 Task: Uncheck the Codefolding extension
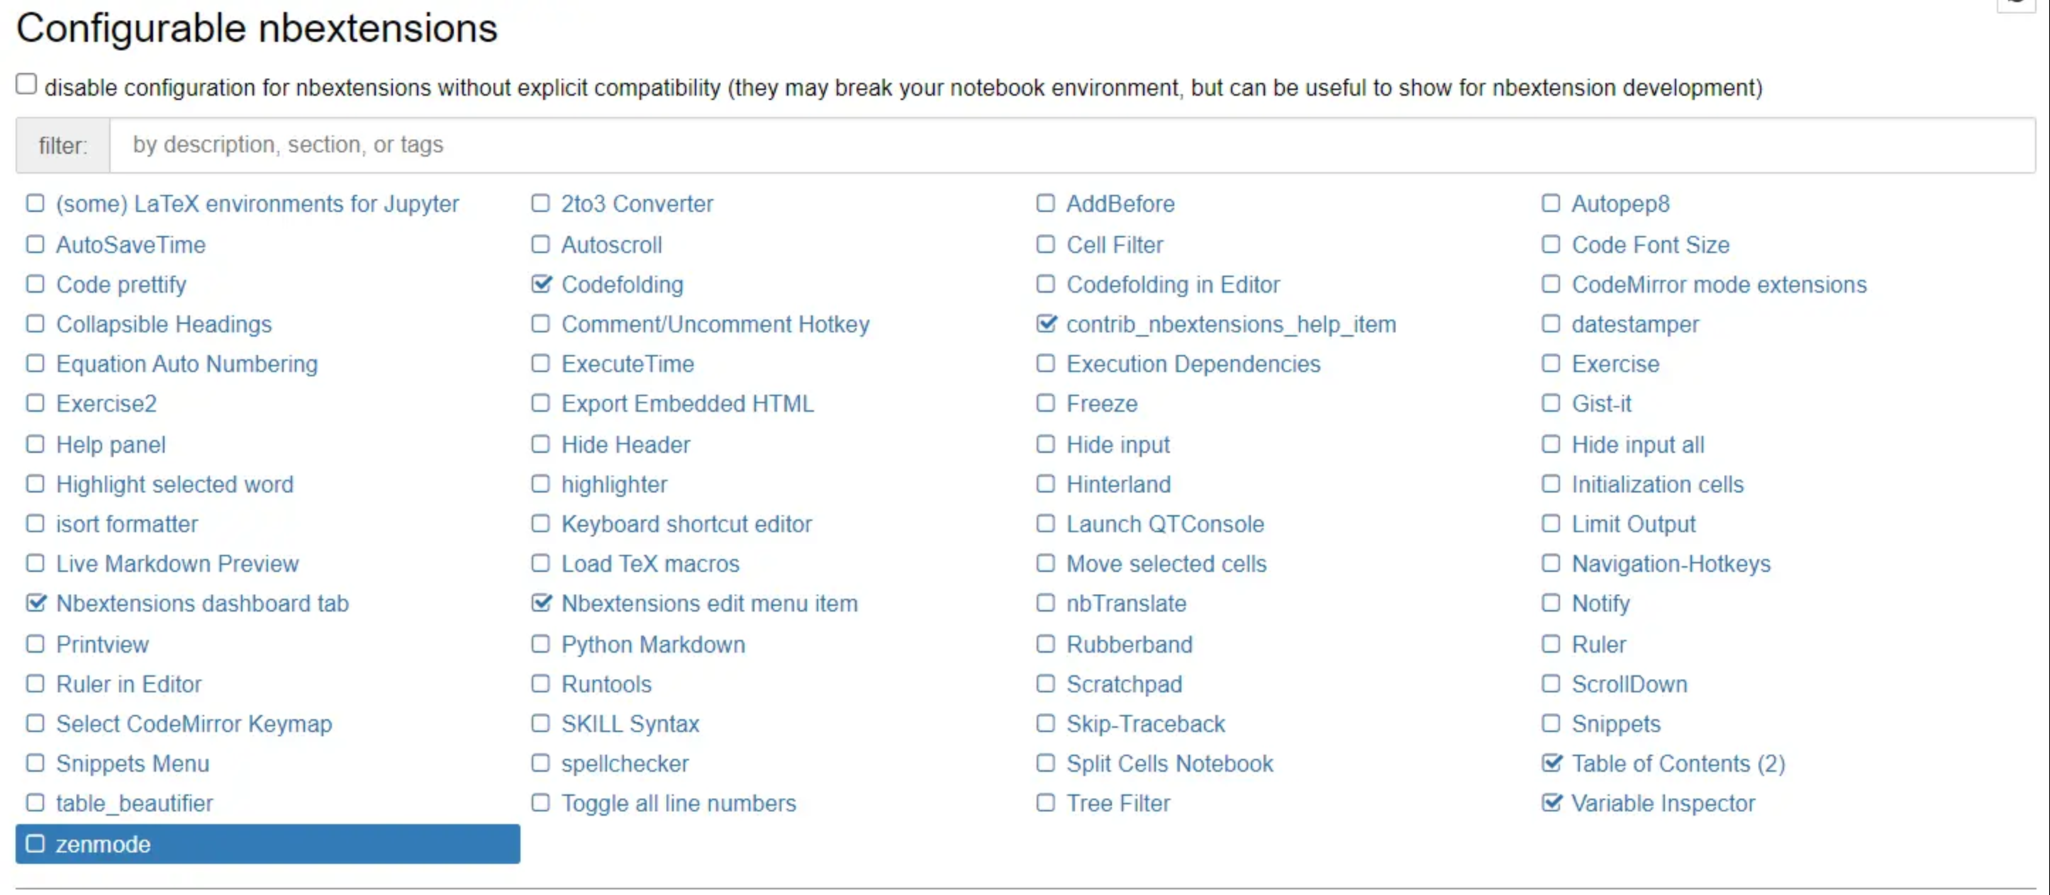pyautogui.click(x=541, y=284)
